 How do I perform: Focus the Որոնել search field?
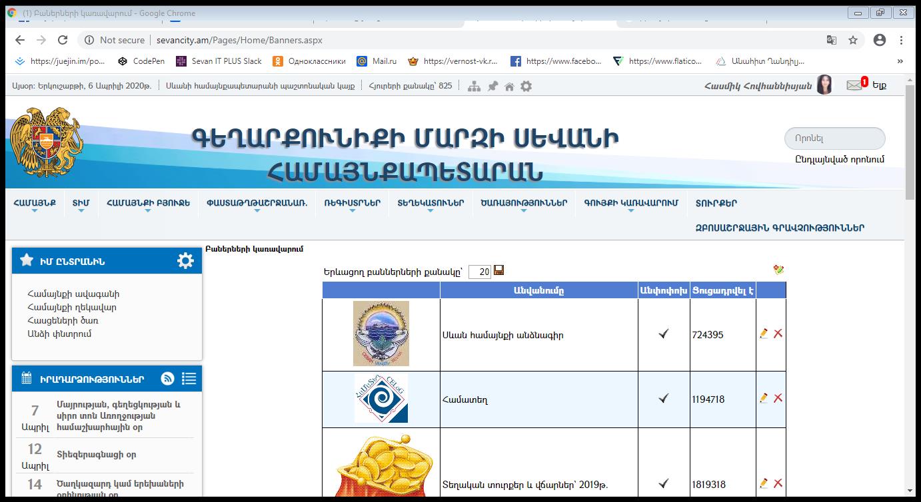click(835, 138)
